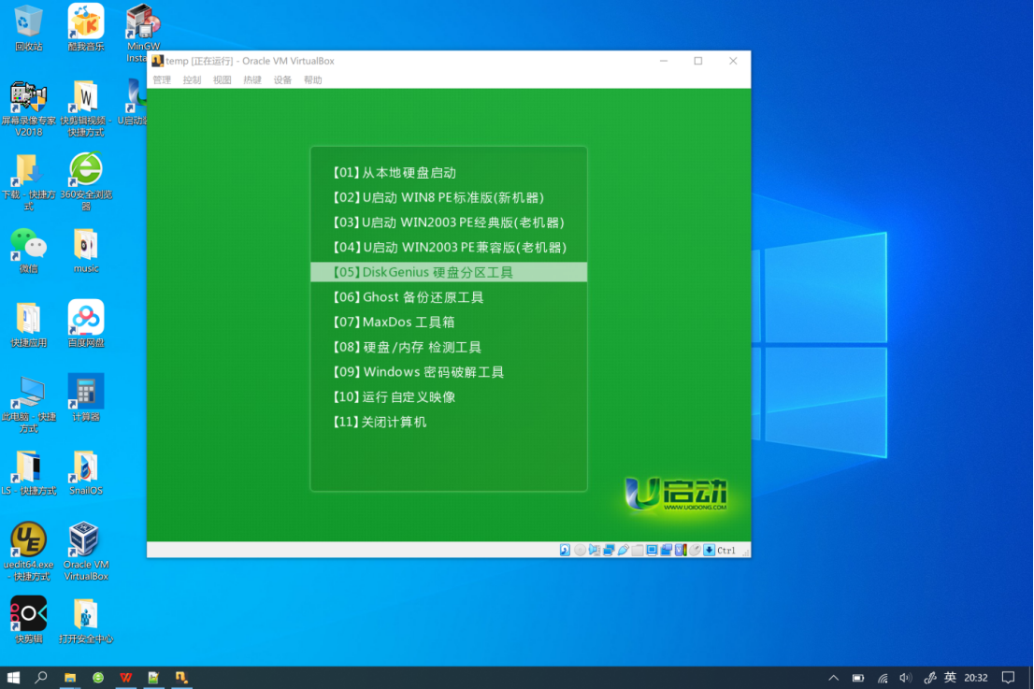Click the 回收站 recycle bin desktop icon
The height and width of the screenshot is (689, 1034).
(x=28, y=28)
